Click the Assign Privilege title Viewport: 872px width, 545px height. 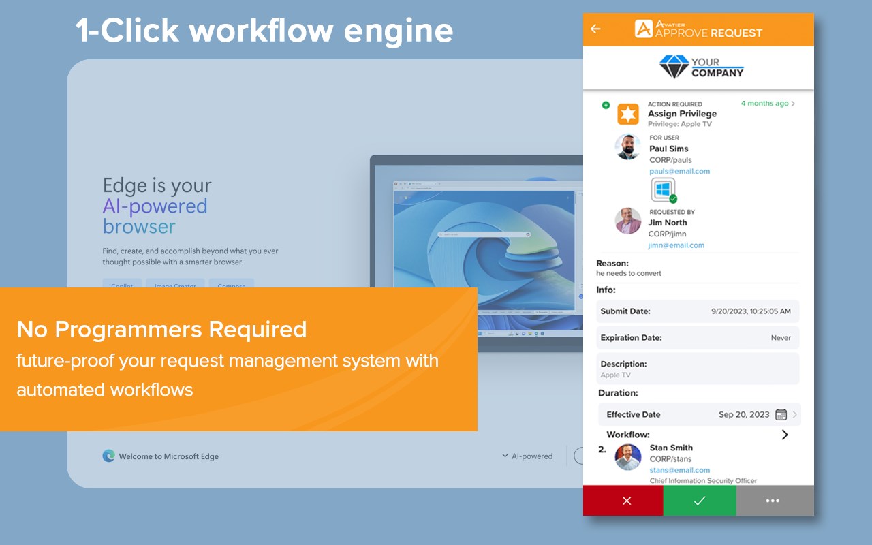coord(682,114)
